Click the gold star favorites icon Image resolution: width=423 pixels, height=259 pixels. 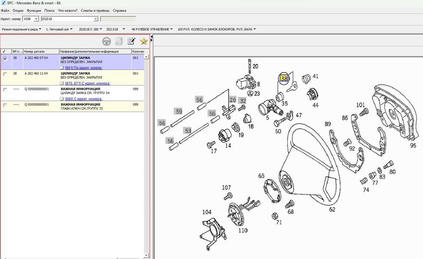click(x=143, y=41)
